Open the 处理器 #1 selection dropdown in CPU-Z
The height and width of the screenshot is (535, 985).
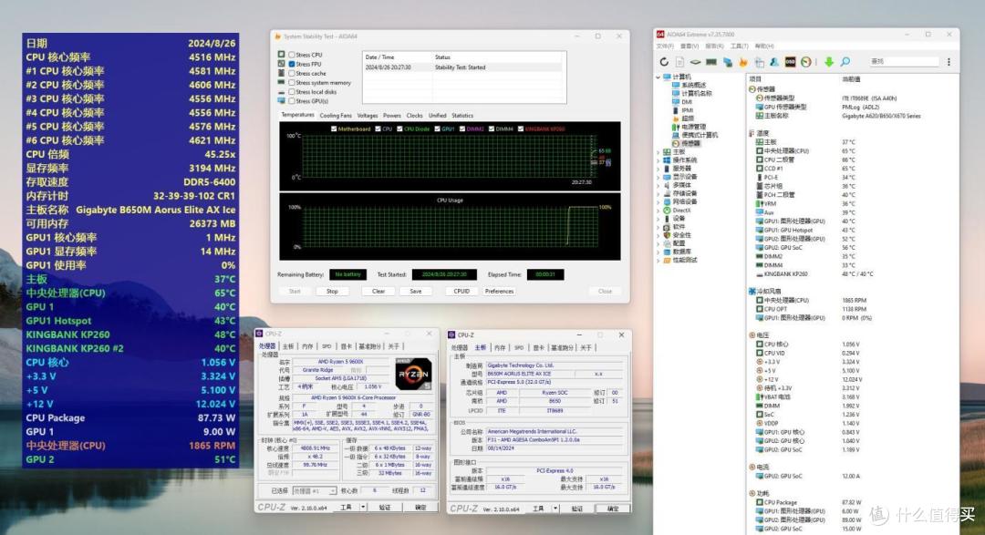[314, 490]
